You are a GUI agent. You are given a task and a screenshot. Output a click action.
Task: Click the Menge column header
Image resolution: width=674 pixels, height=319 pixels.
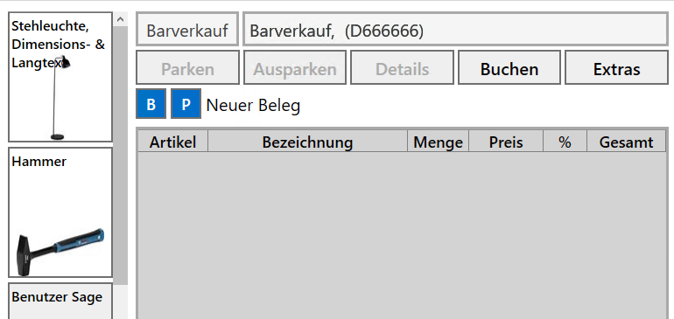pyautogui.click(x=438, y=142)
